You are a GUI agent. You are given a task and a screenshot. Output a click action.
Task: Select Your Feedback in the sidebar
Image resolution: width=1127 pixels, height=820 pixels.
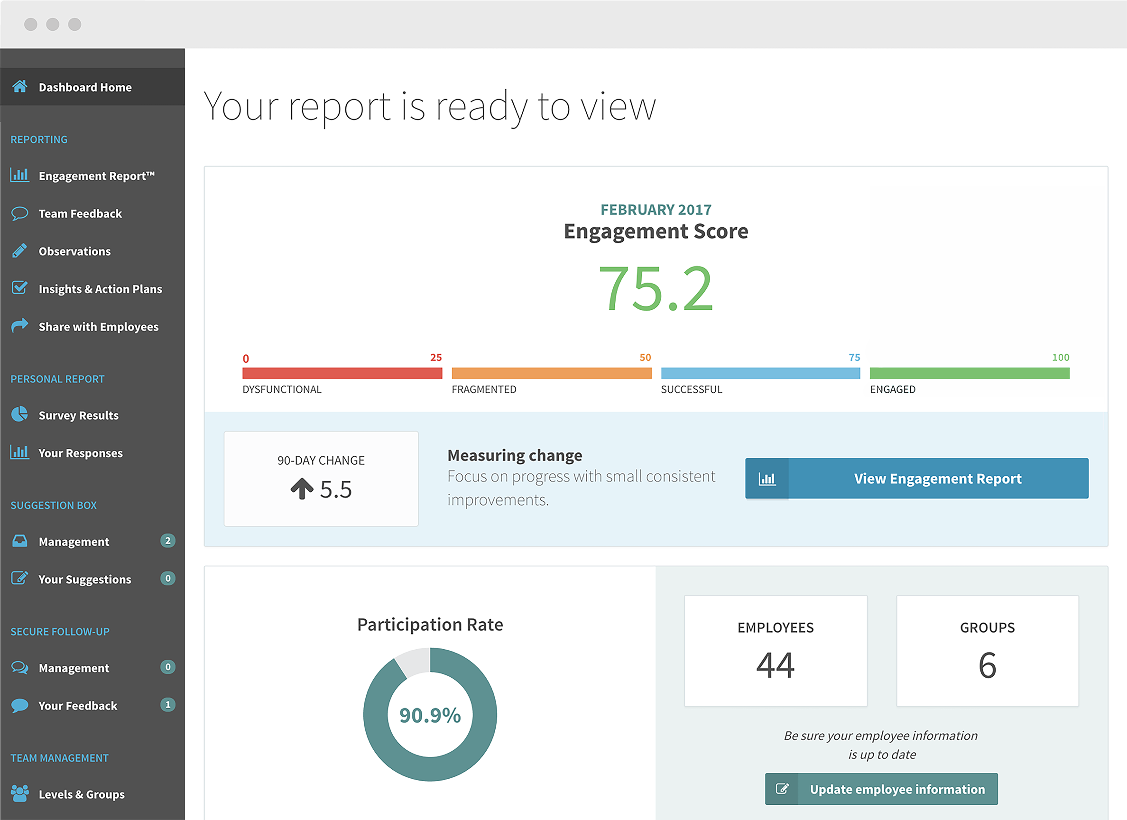coord(77,705)
